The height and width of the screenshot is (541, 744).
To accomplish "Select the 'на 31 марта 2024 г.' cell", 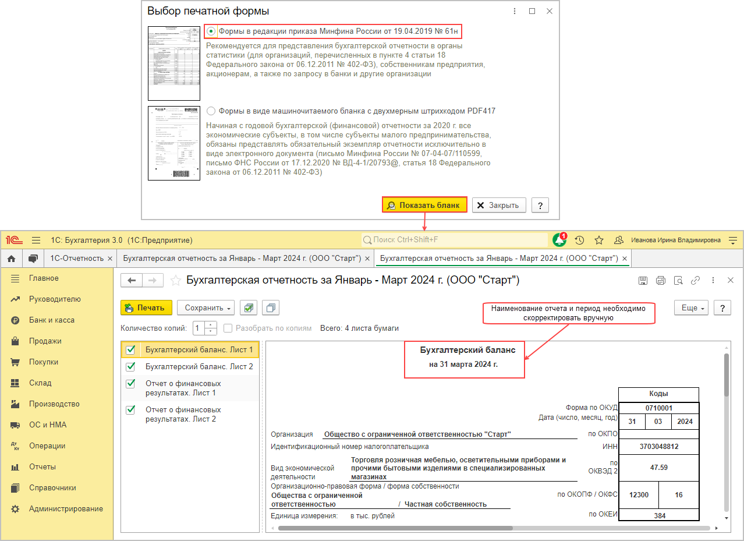I will coord(464,365).
